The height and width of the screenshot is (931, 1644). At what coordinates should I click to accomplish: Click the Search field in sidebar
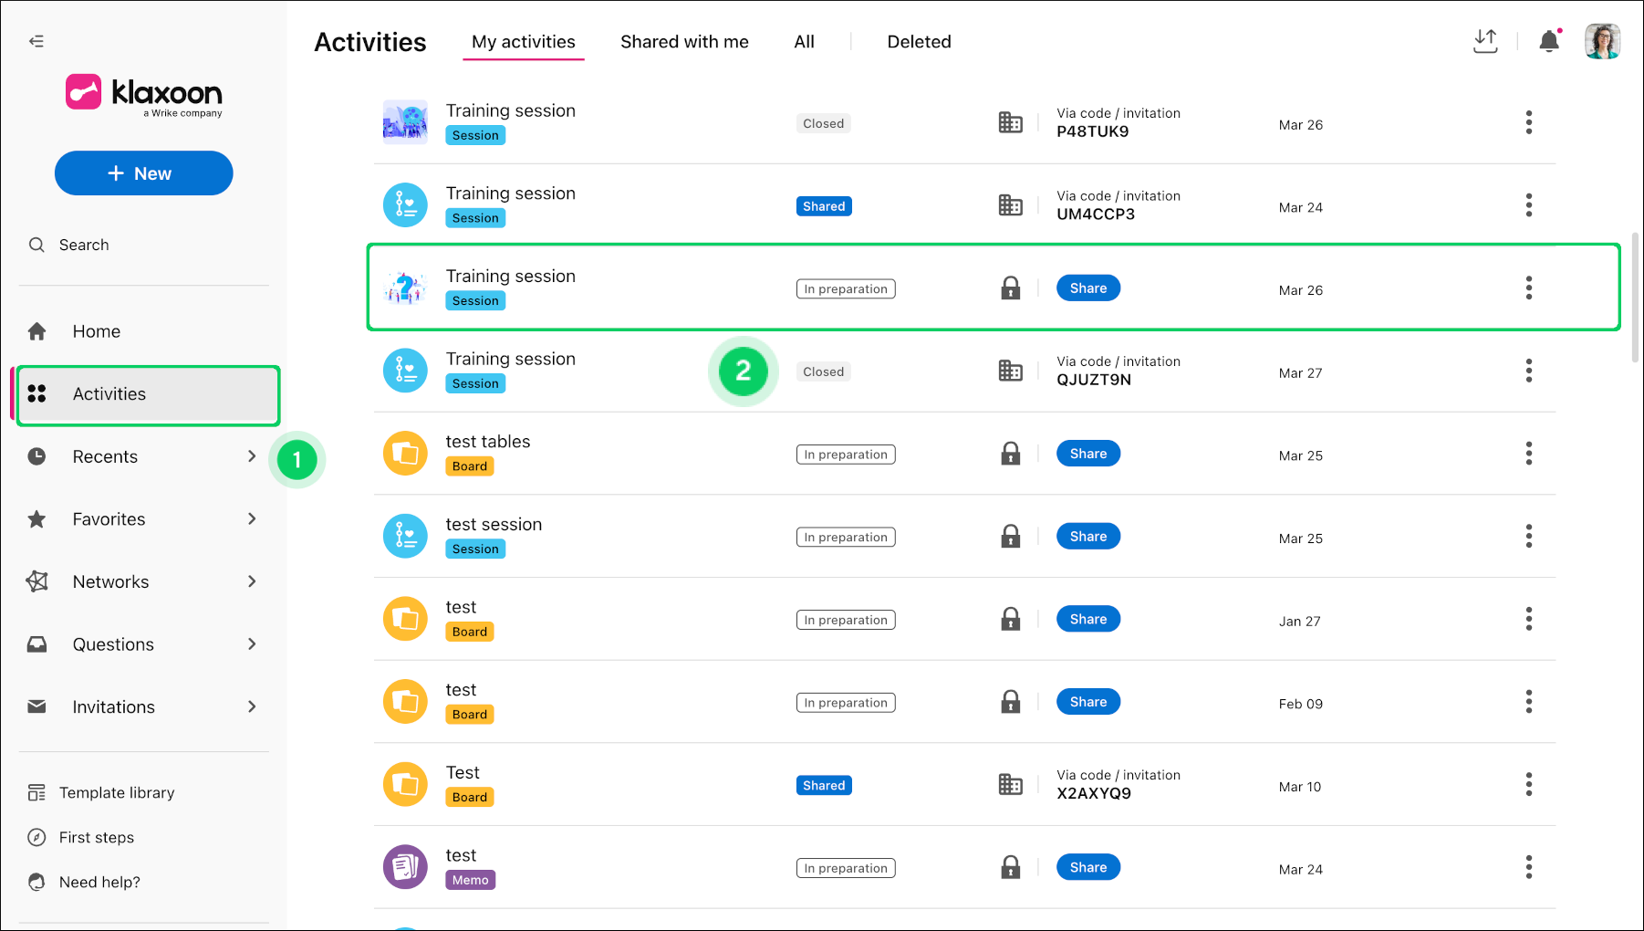pyautogui.click(x=146, y=245)
